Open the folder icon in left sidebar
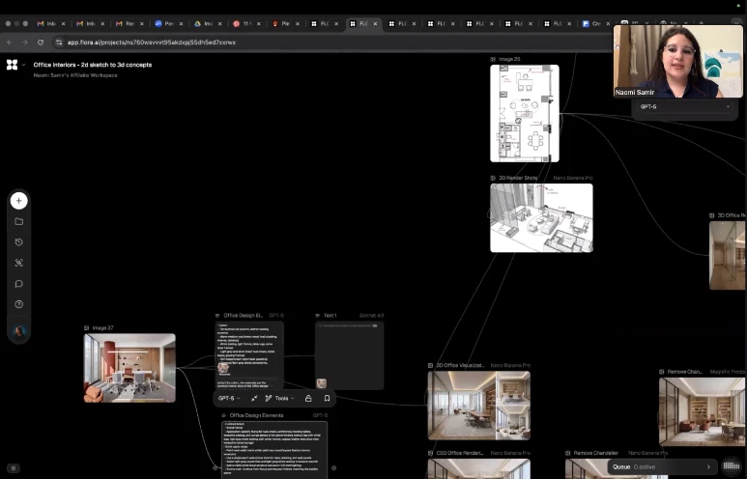747x479 pixels. click(18, 221)
